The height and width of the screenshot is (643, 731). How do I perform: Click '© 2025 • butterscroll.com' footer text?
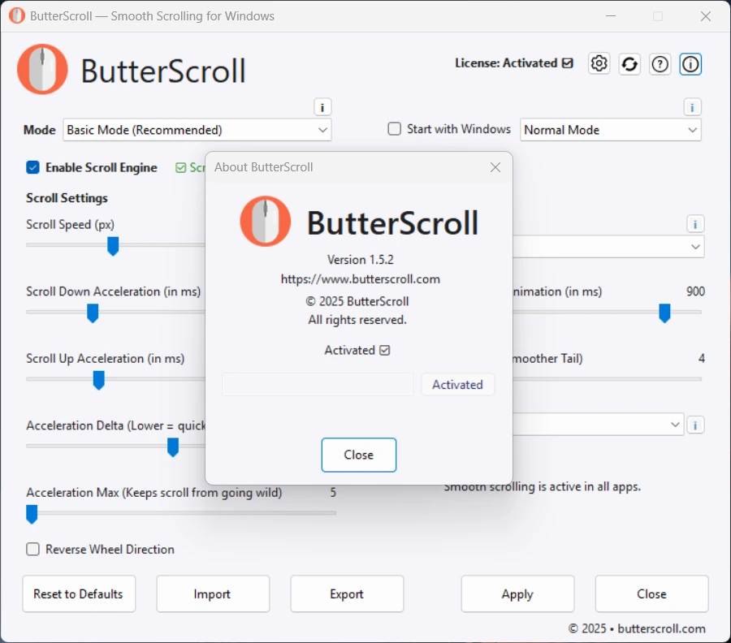(x=637, y=628)
